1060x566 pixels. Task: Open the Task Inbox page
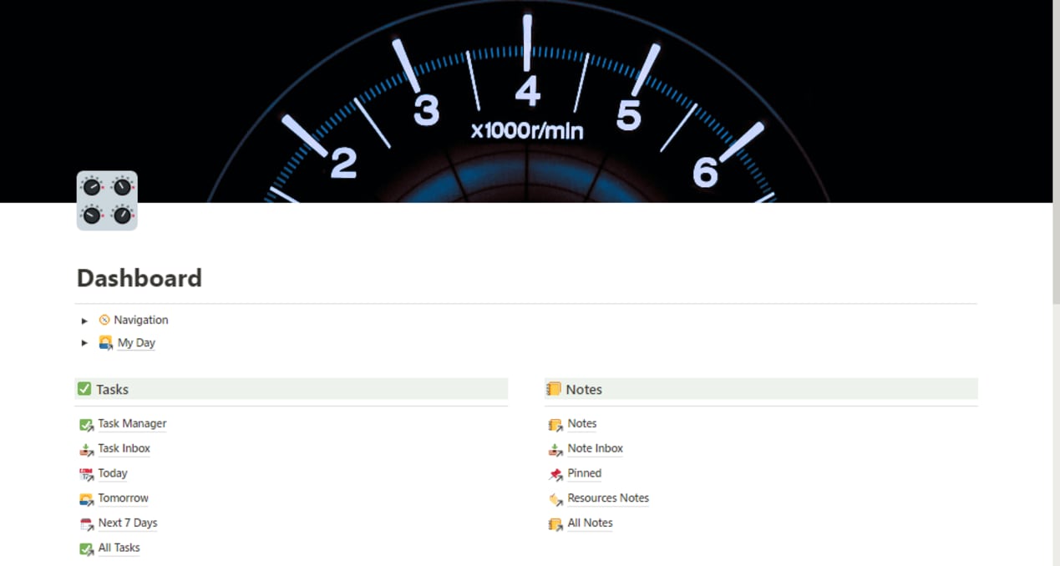coord(124,448)
